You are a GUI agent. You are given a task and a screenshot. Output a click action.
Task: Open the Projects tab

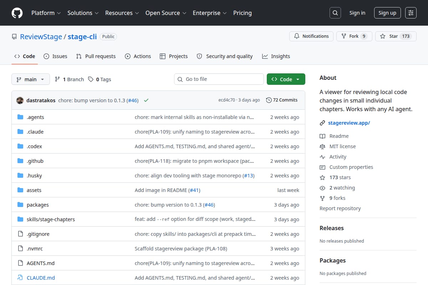(x=174, y=56)
